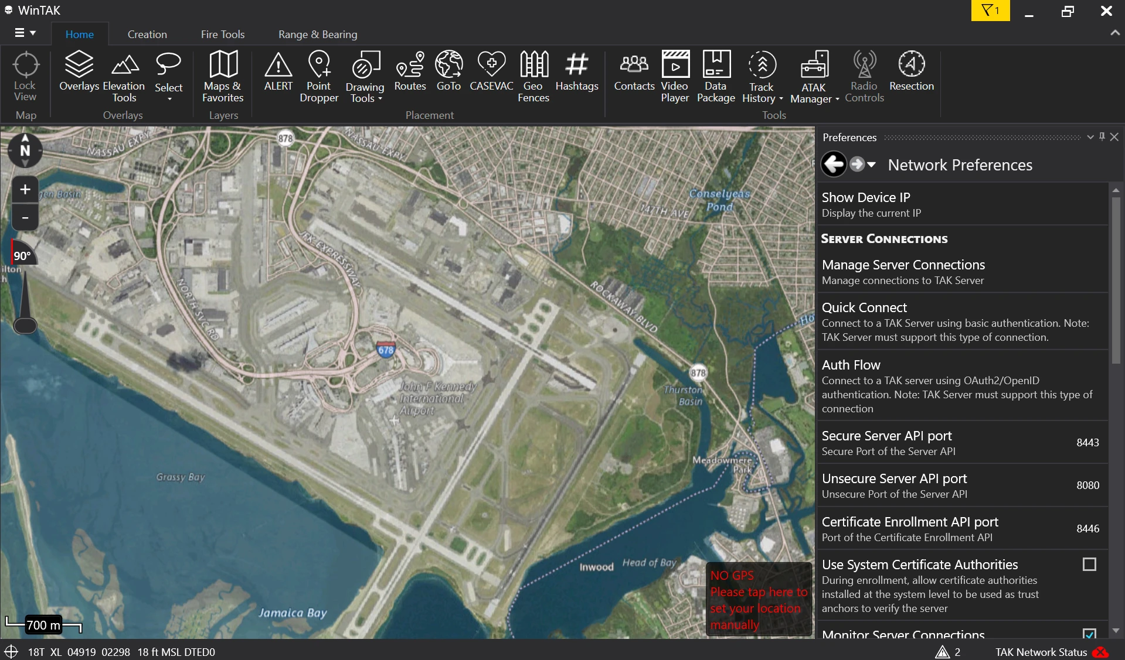Open the Contacts tool
This screenshot has height=660, width=1125.
tap(634, 71)
